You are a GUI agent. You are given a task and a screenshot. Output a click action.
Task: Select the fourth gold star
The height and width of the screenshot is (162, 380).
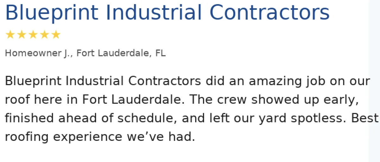(44, 35)
